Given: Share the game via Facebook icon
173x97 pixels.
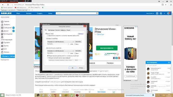Looking at the screenshot, I should 114,58.
